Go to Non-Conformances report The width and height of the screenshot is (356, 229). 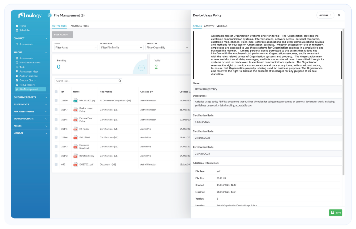(x=30, y=63)
